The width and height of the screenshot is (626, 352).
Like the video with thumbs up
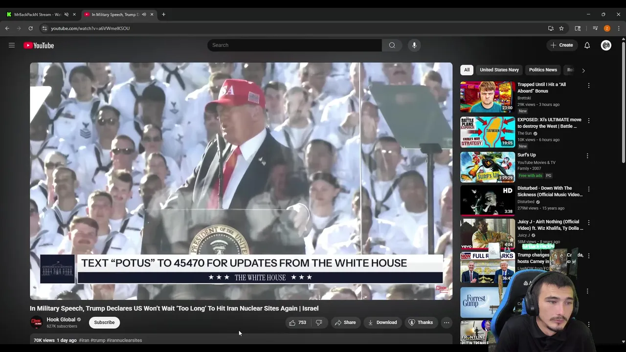click(x=297, y=322)
